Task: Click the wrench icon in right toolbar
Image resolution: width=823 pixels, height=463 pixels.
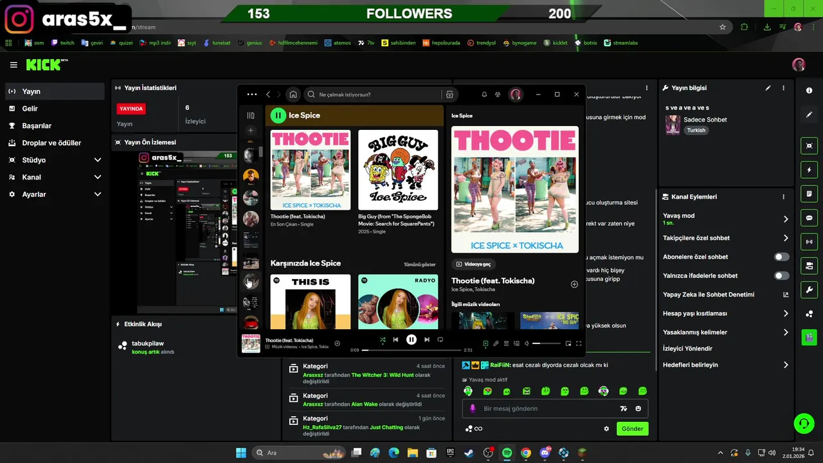Action: (x=809, y=289)
